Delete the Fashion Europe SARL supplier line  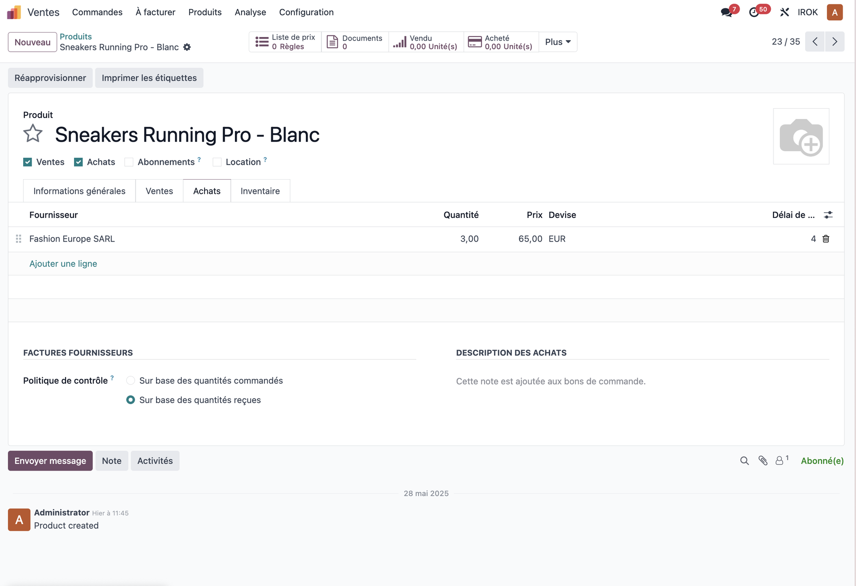click(826, 239)
